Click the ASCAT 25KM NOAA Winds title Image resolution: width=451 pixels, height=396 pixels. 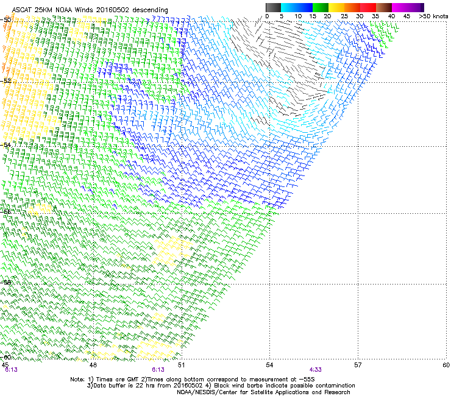coord(90,10)
